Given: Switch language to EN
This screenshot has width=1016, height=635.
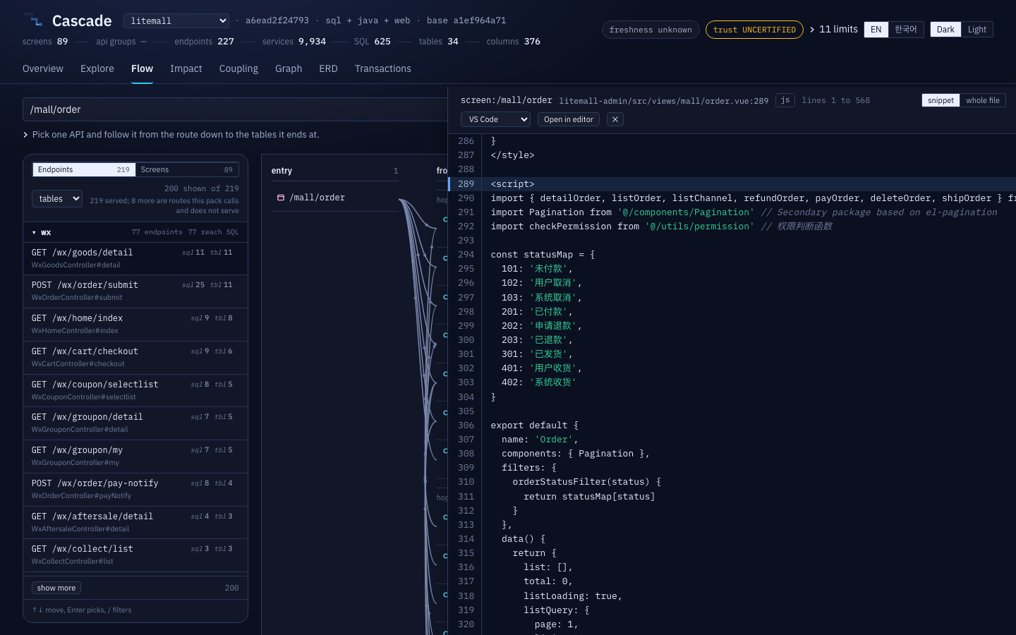Looking at the screenshot, I should click(x=876, y=30).
